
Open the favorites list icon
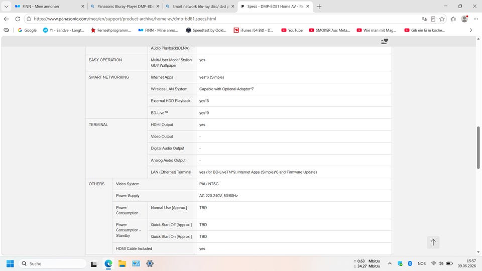453,19
